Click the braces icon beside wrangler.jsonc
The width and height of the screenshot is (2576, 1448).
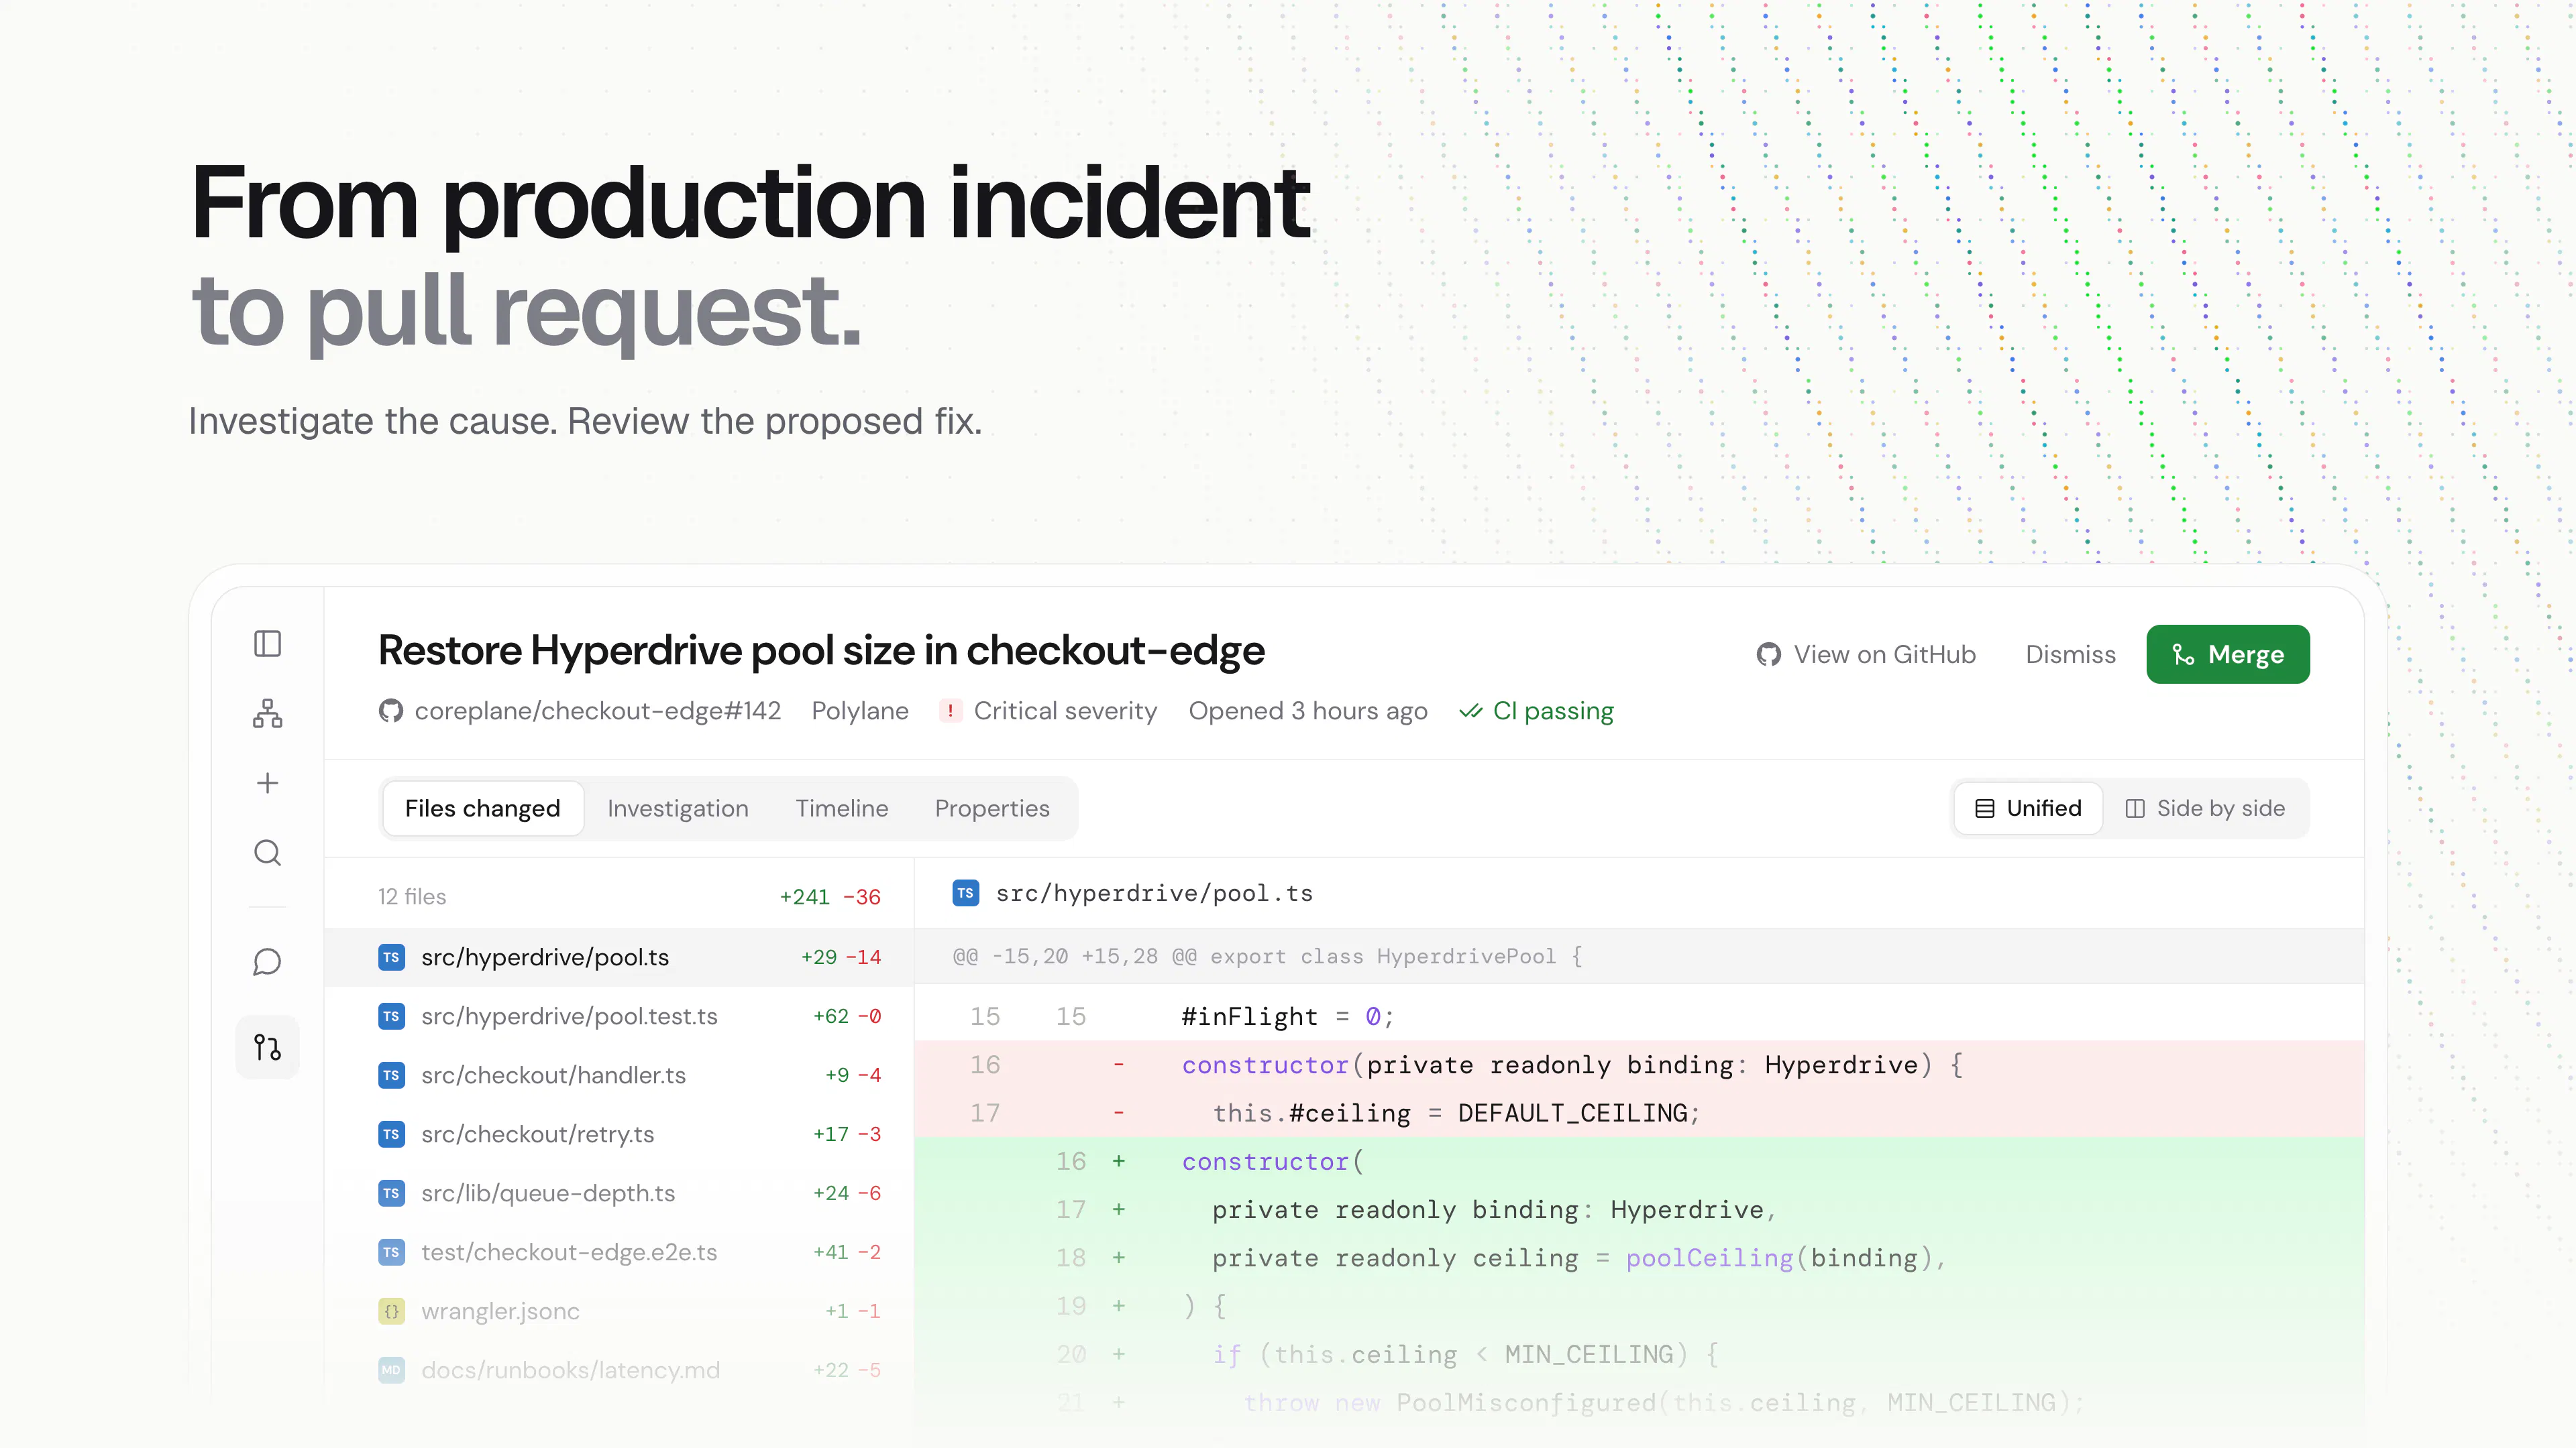[x=391, y=1311]
